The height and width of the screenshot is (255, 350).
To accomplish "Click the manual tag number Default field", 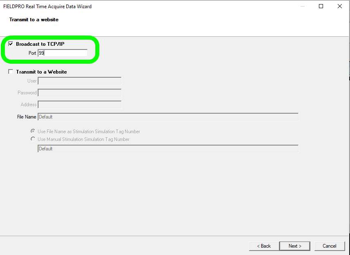I will click(x=168, y=149).
